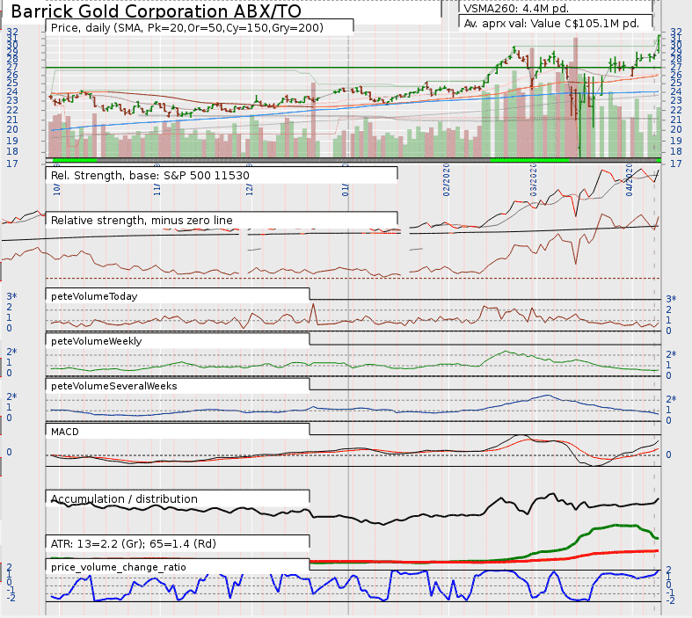Click the tall volume spike bar in March
The height and width of the screenshot is (618, 692).
575,97
